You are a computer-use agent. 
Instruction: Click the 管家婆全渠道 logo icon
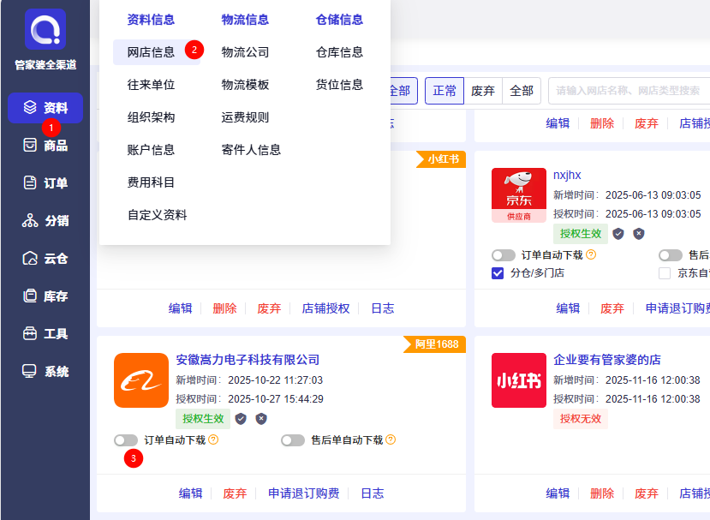(45, 29)
